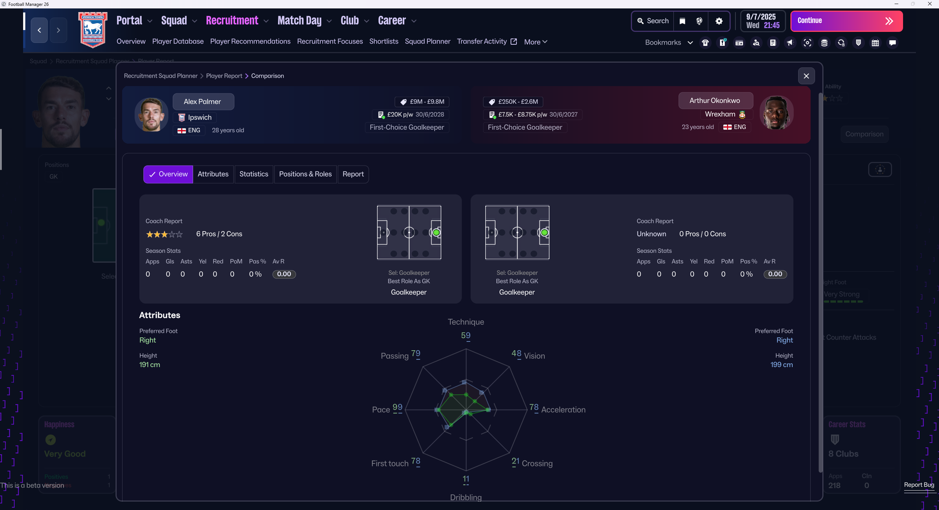
Task: Open the finances coin stack icon
Action: pyautogui.click(x=824, y=43)
